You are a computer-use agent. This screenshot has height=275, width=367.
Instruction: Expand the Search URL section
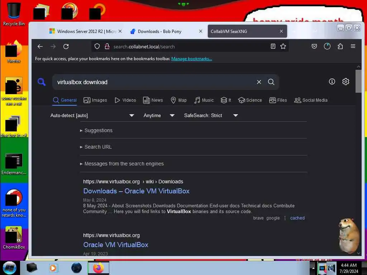(x=96, y=147)
